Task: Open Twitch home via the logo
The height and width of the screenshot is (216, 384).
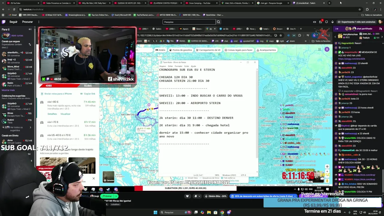Action: [4, 22]
